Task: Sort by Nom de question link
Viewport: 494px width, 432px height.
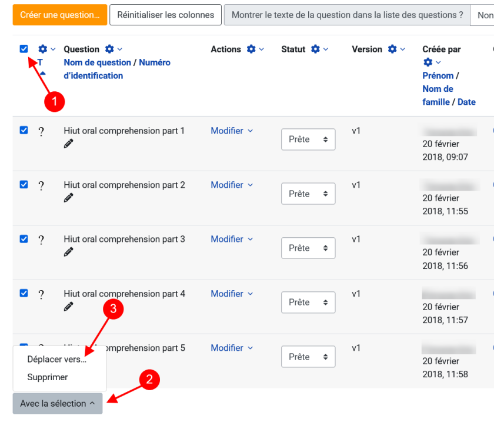Action: [x=98, y=62]
